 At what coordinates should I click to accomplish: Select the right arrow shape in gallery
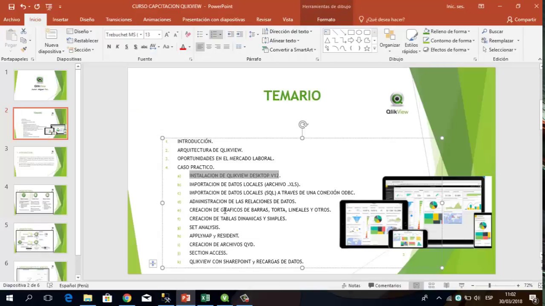pyautogui.click(x=351, y=40)
